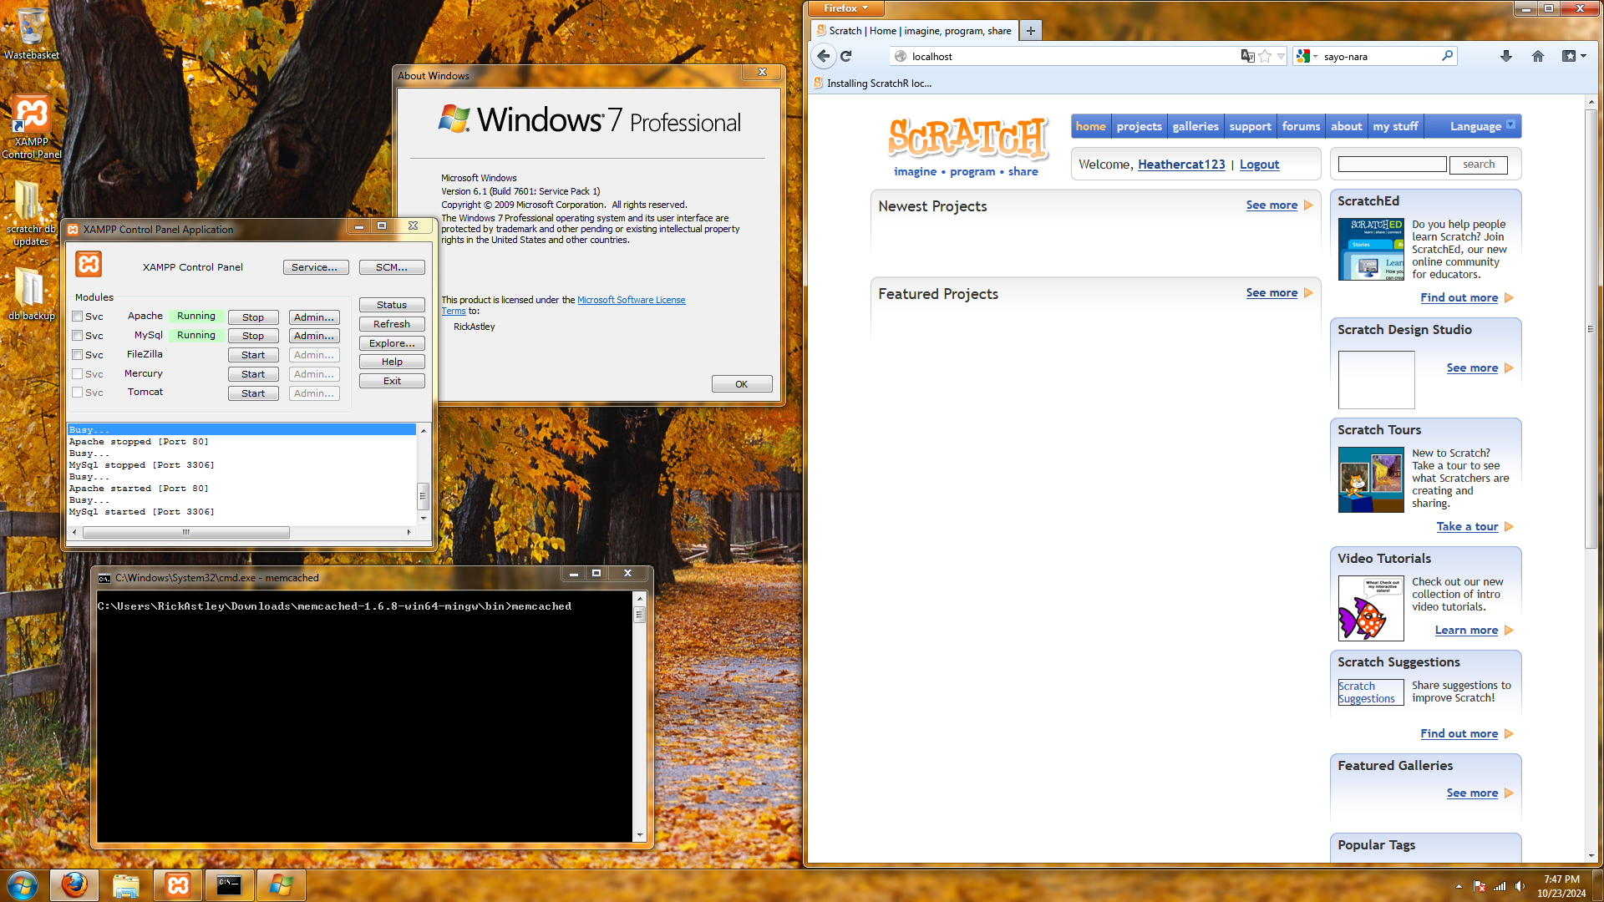Open a new Firefox tab
This screenshot has height=902, width=1604.
(1031, 31)
